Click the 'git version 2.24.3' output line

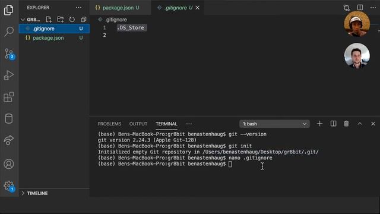[147, 140]
